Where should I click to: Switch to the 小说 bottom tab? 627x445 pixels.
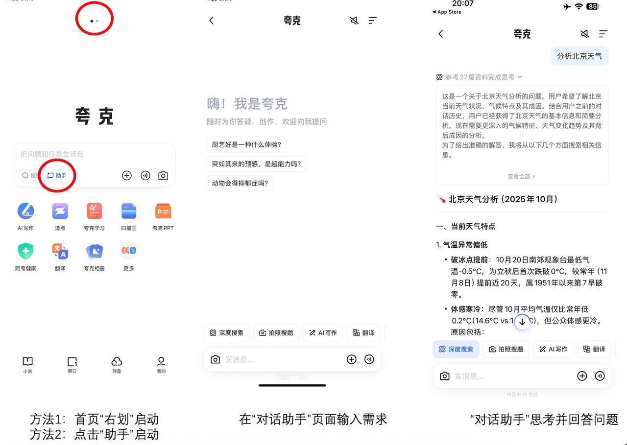[x=27, y=365]
